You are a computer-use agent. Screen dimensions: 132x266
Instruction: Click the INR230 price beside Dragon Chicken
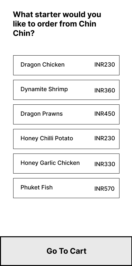(x=105, y=65)
